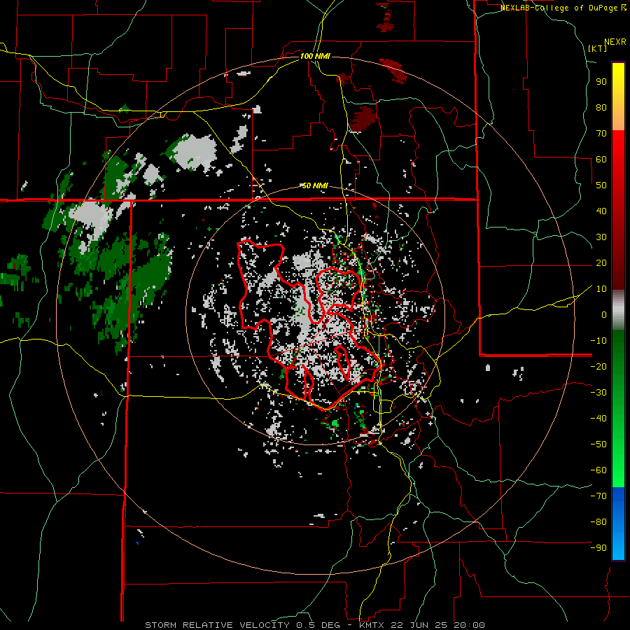Click the -20 tick label

(598, 366)
